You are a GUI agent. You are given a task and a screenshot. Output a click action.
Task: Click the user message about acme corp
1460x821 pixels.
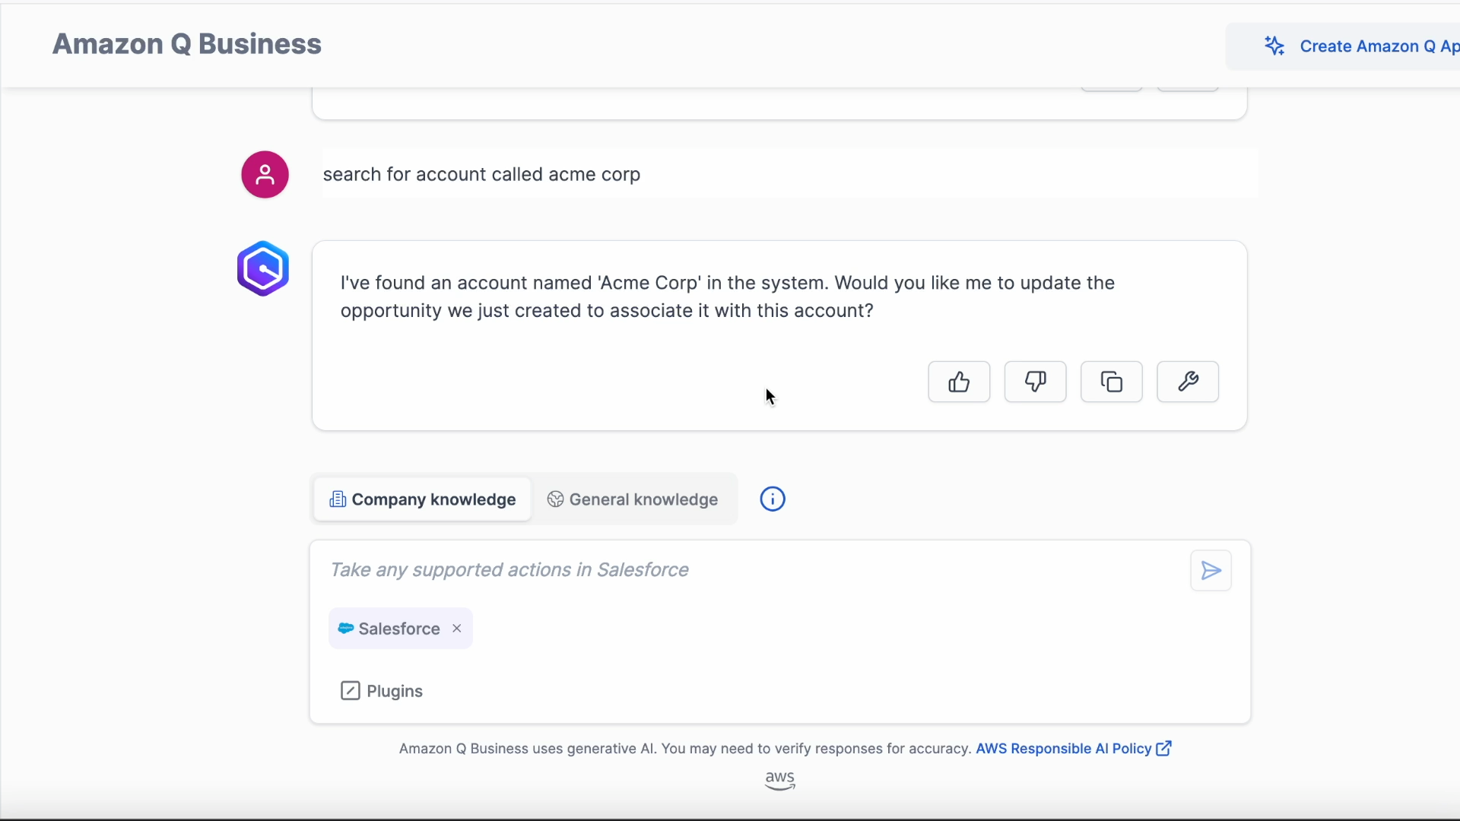pos(481,174)
